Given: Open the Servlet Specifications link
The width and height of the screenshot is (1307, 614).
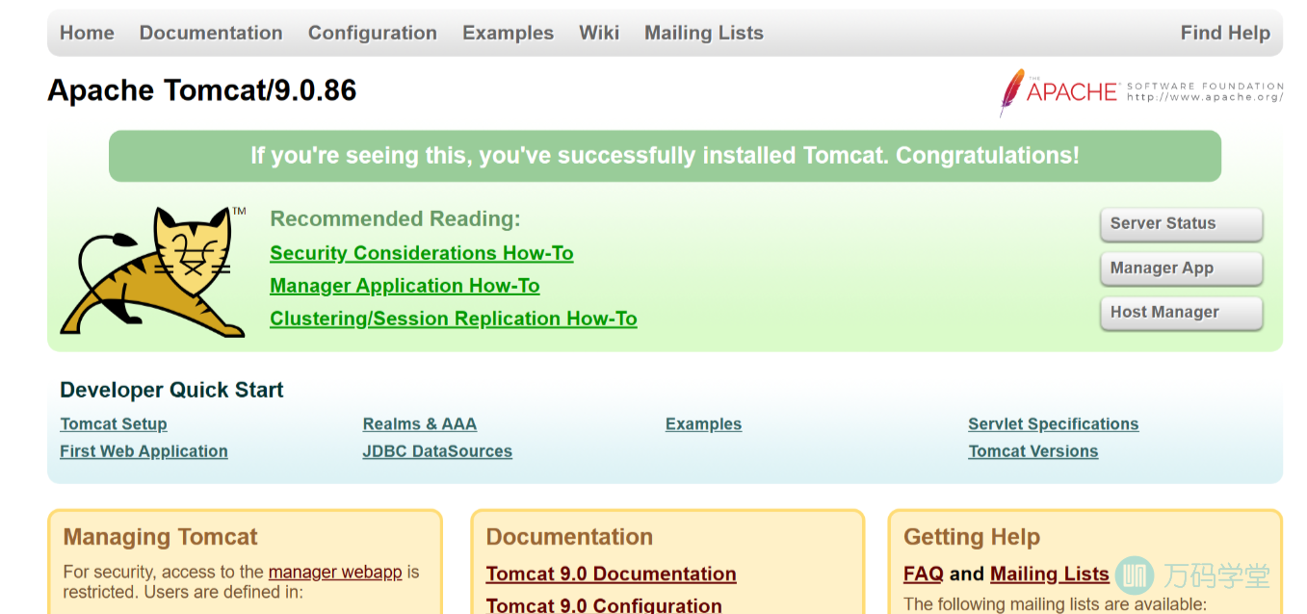Looking at the screenshot, I should click(1054, 424).
